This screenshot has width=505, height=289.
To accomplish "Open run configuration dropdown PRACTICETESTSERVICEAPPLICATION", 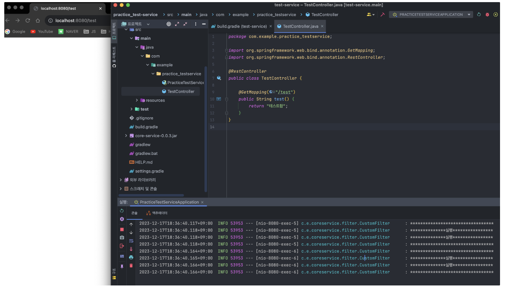I will point(431,15).
